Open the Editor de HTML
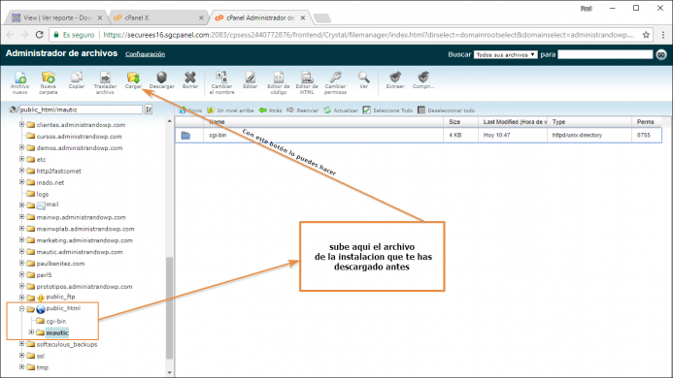673x378 pixels. (307, 82)
